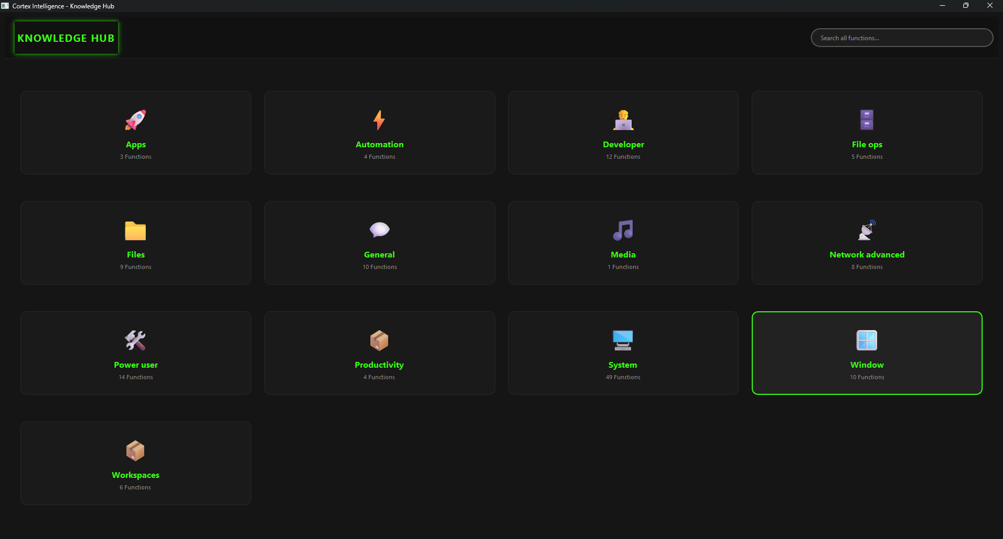Click the Network advanced category title
The width and height of the screenshot is (1003, 539).
tap(867, 255)
